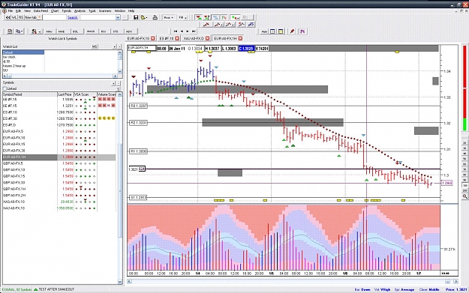Open the Data Feed menu

click(41, 10)
